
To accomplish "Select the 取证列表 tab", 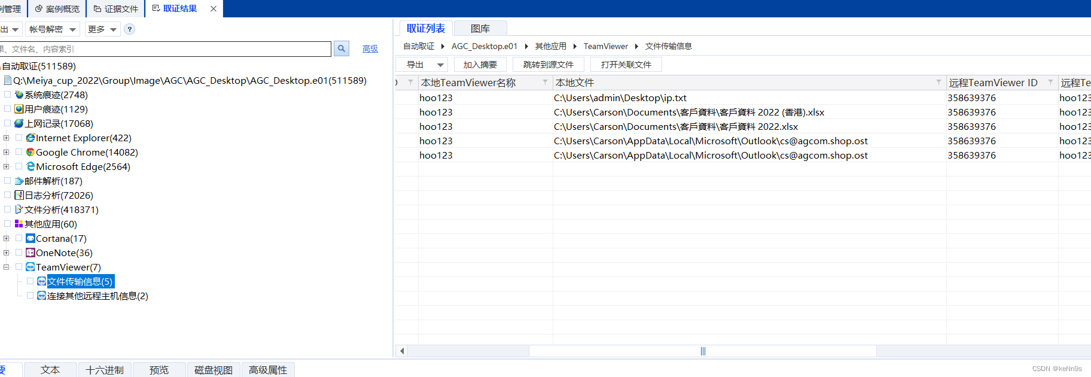I will coord(426,28).
